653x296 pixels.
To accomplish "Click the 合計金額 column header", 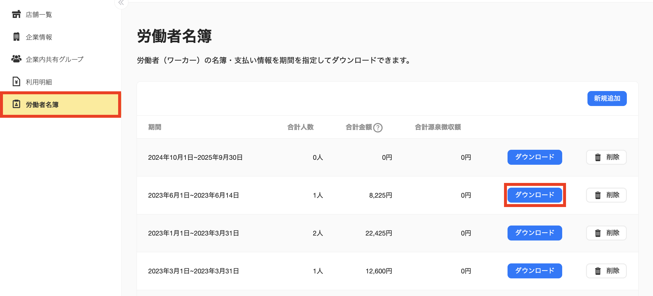I will tap(359, 127).
